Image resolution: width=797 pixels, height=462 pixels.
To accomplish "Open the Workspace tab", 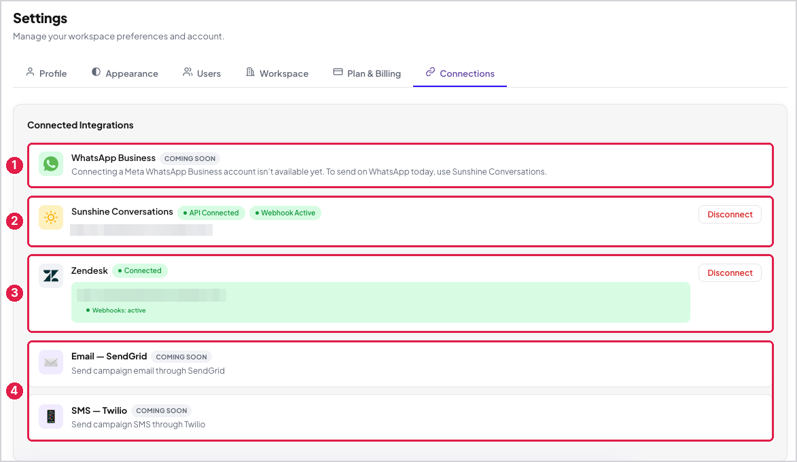I will (x=277, y=73).
